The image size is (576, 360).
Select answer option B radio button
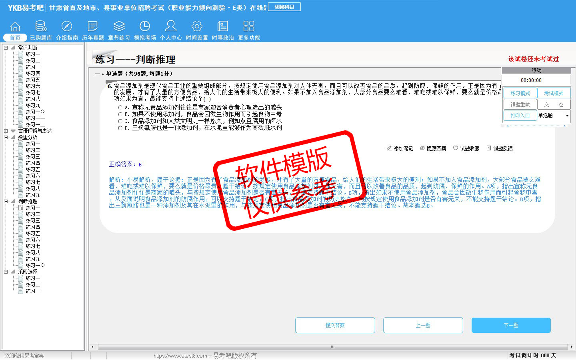tap(120, 114)
